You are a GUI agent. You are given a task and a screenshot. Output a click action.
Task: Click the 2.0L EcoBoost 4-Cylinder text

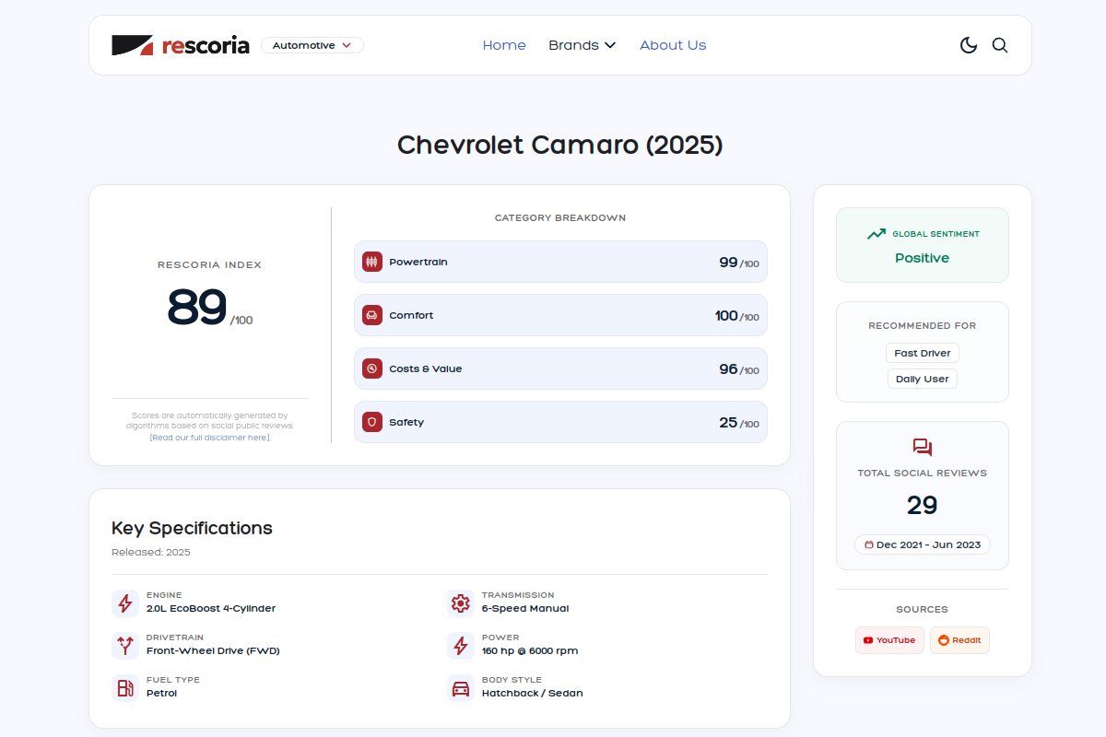211,608
